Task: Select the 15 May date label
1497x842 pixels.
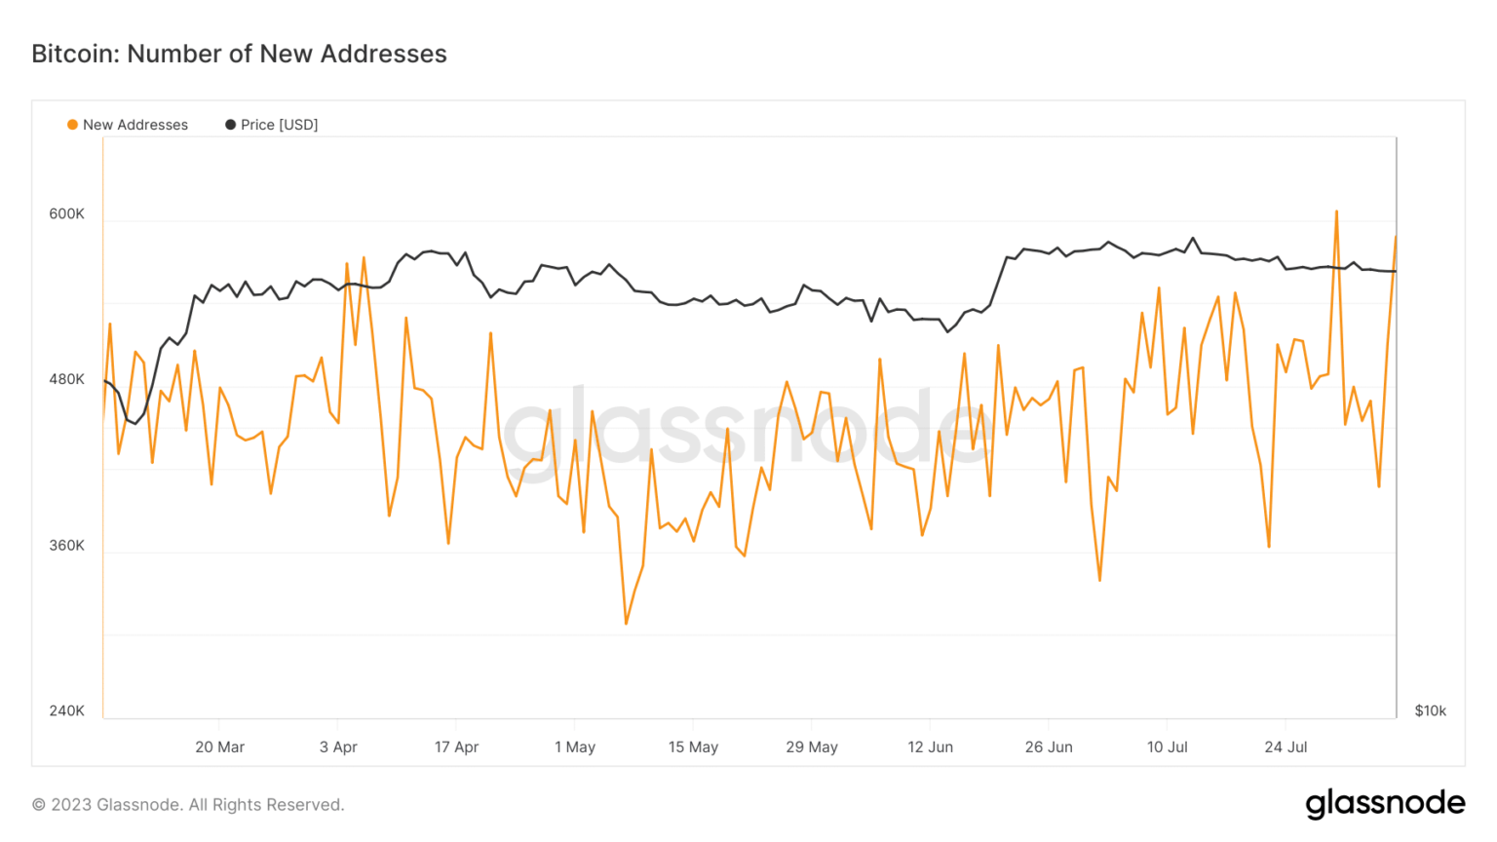Action: click(693, 746)
